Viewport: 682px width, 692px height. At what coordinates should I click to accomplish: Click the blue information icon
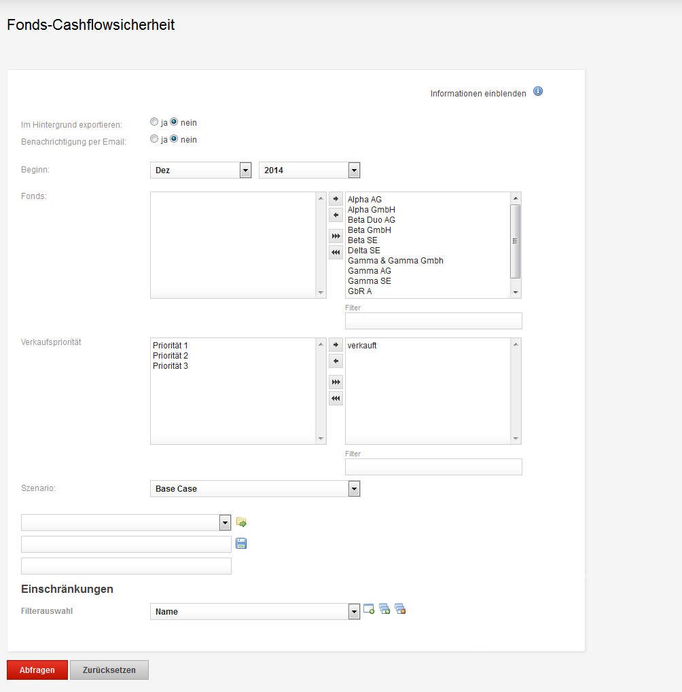tap(538, 92)
